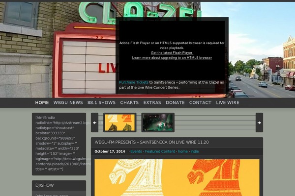Advance carousel with right arrow
295x196 pixels.
(259, 122)
